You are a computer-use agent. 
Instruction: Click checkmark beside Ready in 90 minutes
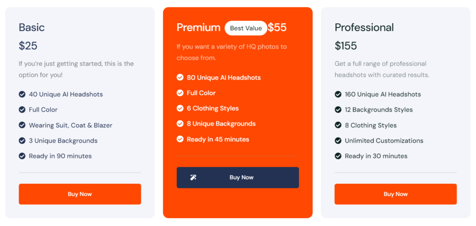pos(22,156)
